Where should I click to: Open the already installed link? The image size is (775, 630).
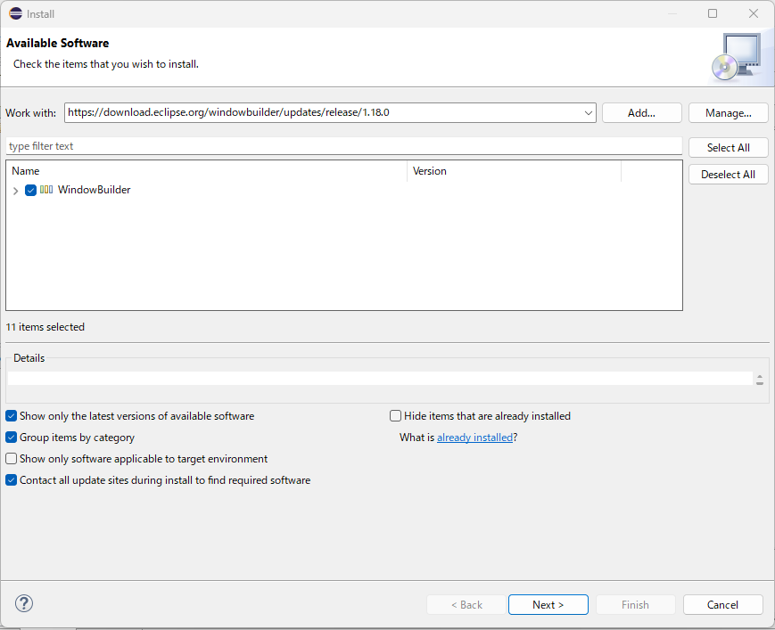click(474, 438)
